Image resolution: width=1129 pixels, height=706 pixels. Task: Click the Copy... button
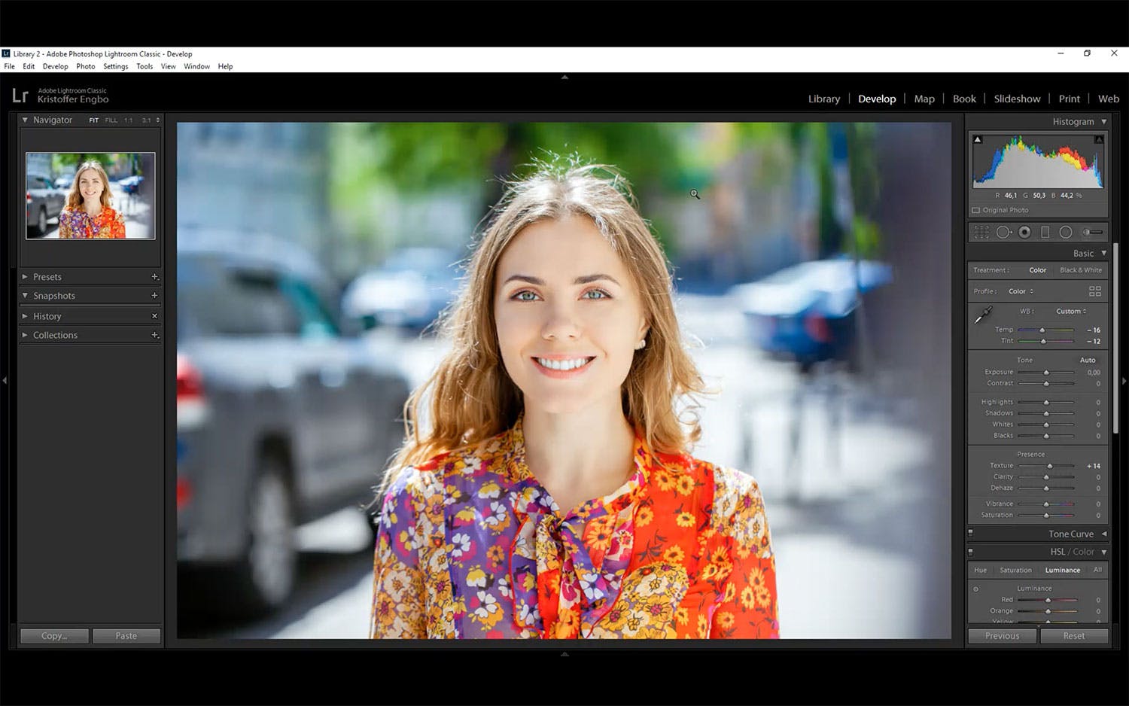tap(54, 636)
